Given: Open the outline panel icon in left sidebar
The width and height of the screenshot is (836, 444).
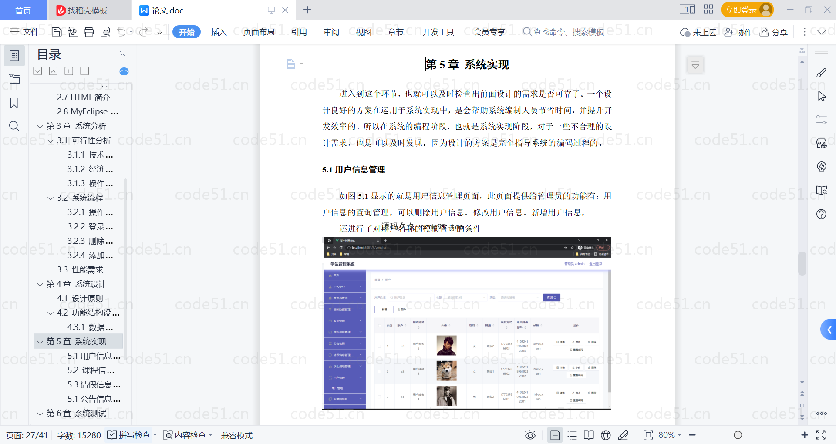Looking at the screenshot, I should [x=14, y=56].
